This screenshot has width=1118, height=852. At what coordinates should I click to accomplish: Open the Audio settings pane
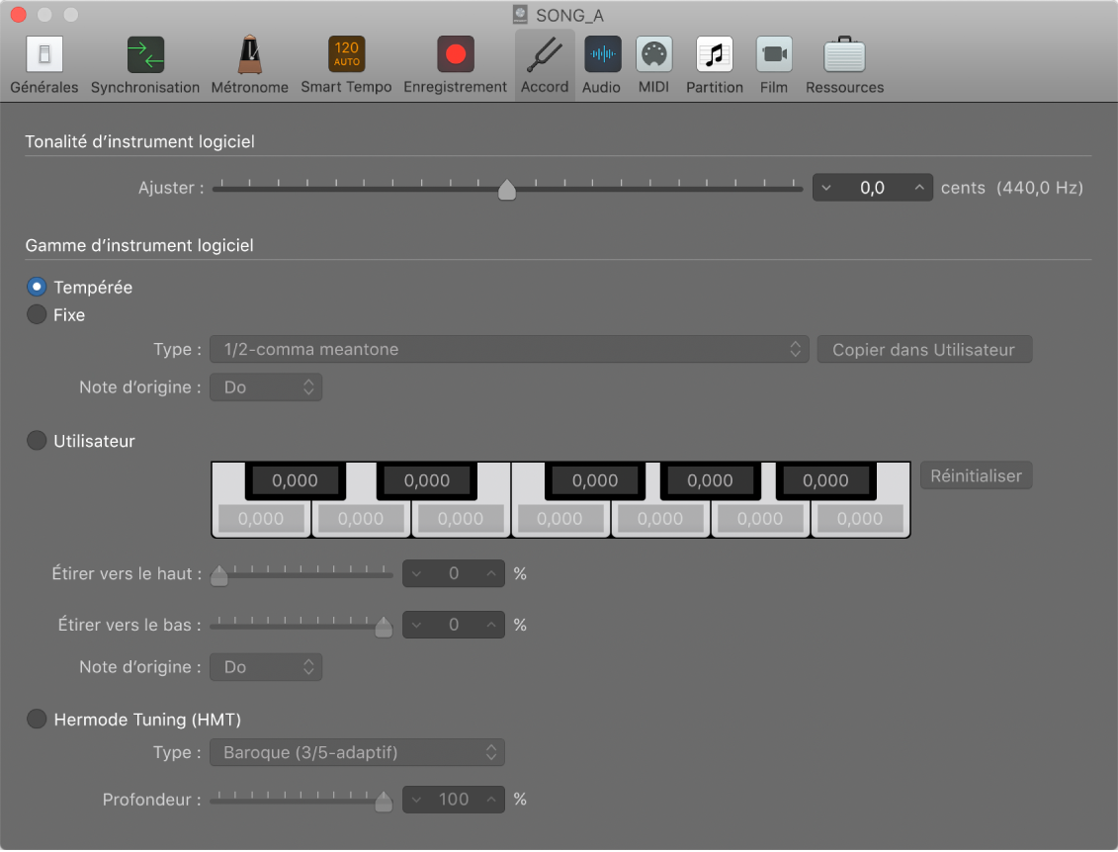coord(601,65)
